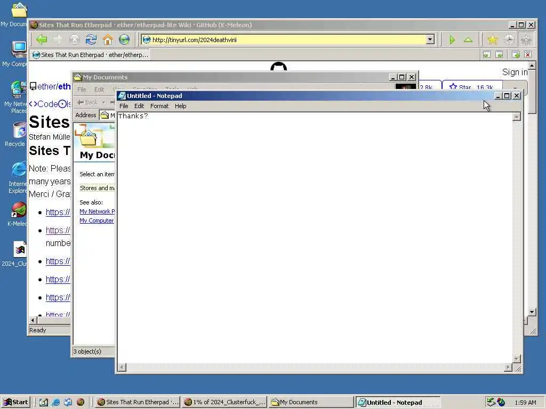Click K-Meleon page scrollbar down arrow
Viewport: 546px width, 409px height.
[x=532, y=312]
